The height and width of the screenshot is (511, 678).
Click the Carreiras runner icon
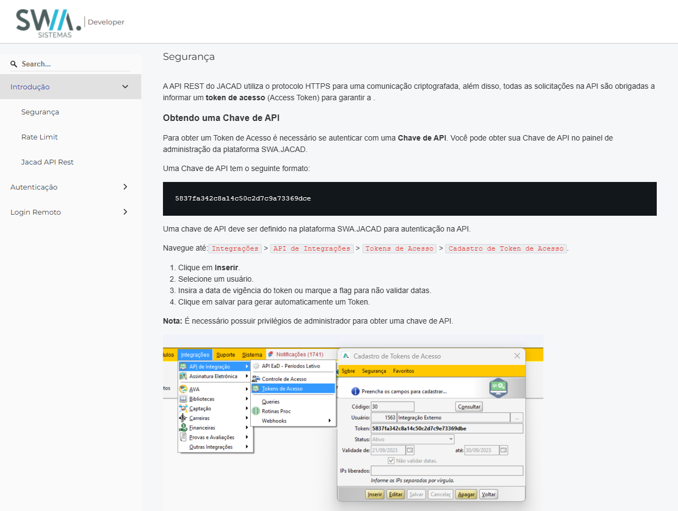click(x=183, y=418)
